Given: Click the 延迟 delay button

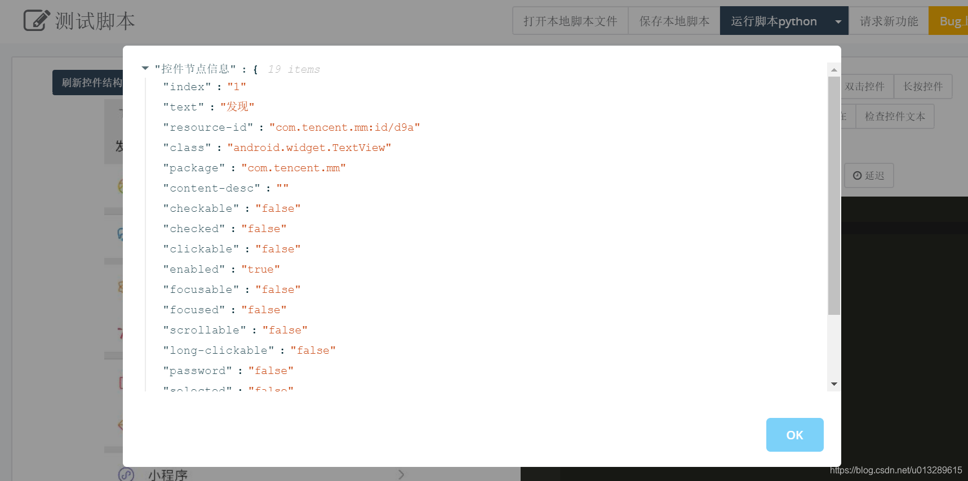Looking at the screenshot, I should coord(868,176).
